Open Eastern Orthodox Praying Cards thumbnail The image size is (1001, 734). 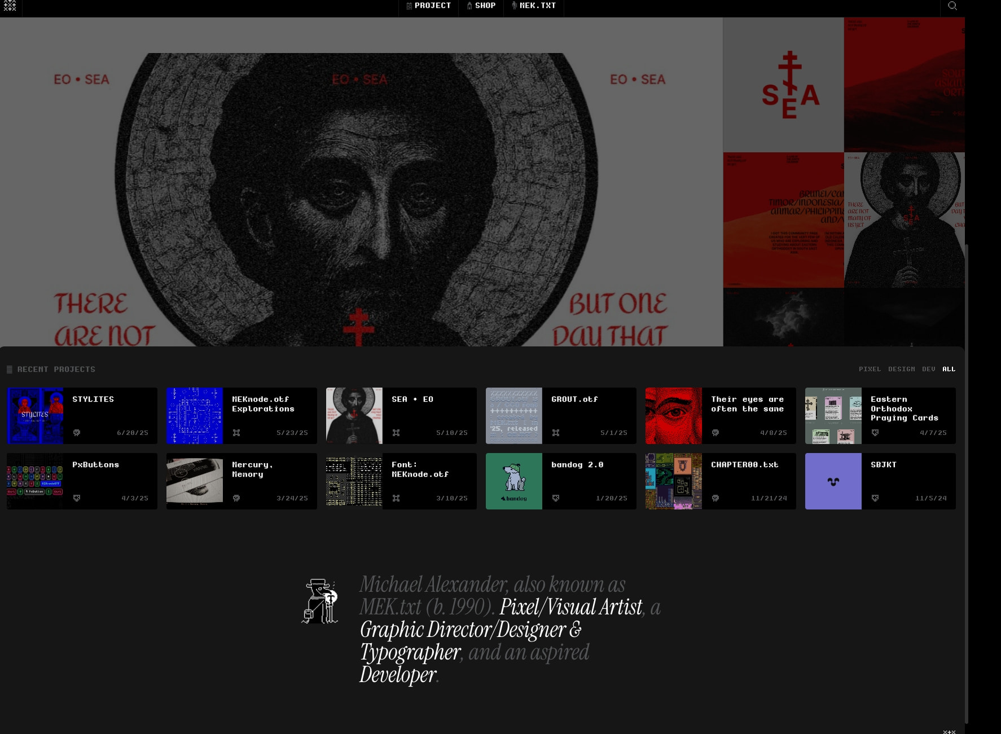pyautogui.click(x=833, y=416)
